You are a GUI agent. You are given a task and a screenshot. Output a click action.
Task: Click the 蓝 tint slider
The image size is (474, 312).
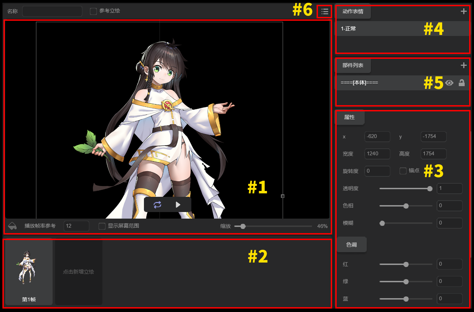tap(406, 299)
